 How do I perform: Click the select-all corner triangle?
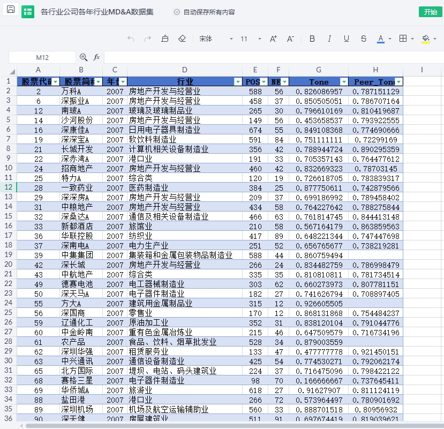pos(12,71)
